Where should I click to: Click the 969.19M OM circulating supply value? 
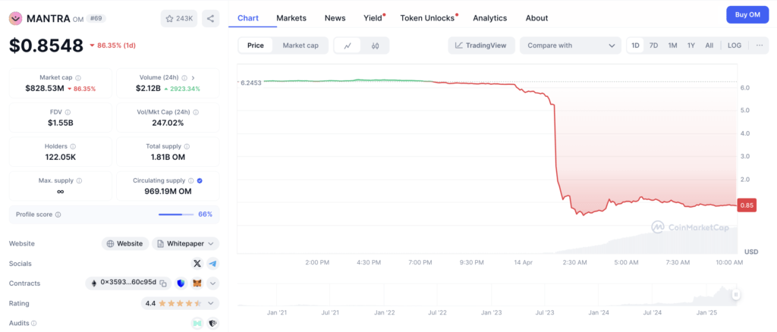[x=168, y=191]
